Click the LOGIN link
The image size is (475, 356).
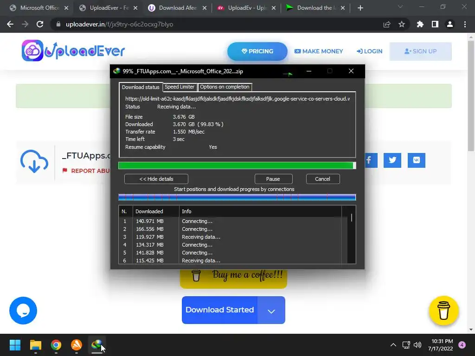(x=370, y=51)
